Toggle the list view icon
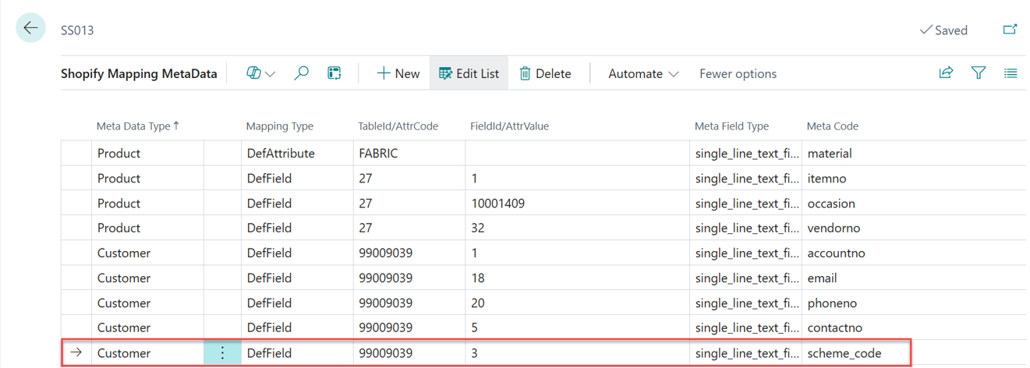Screen dimensions: 1030x368 pyautogui.click(x=1011, y=73)
